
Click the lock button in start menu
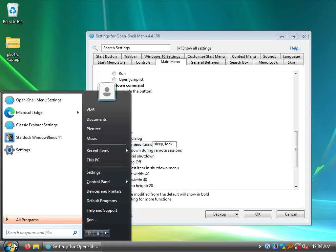98,233
